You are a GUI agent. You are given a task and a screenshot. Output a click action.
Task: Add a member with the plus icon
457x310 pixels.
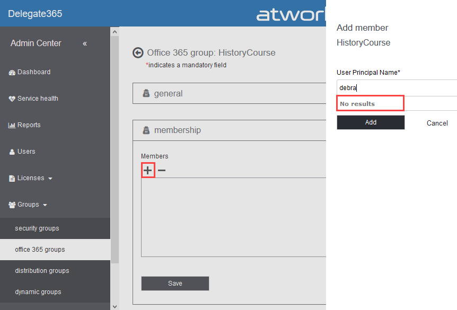(x=148, y=170)
